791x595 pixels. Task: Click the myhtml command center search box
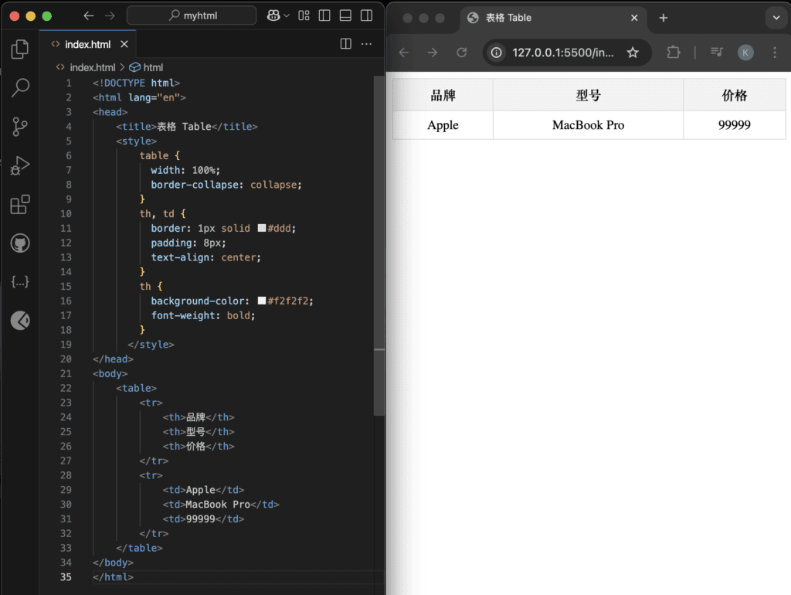[192, 15]
